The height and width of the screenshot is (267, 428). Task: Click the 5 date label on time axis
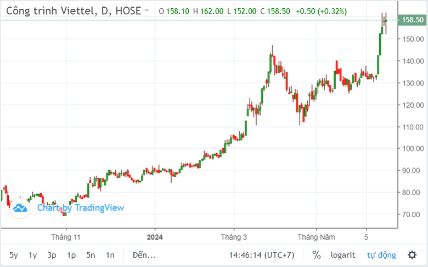[x=367, y=237]
